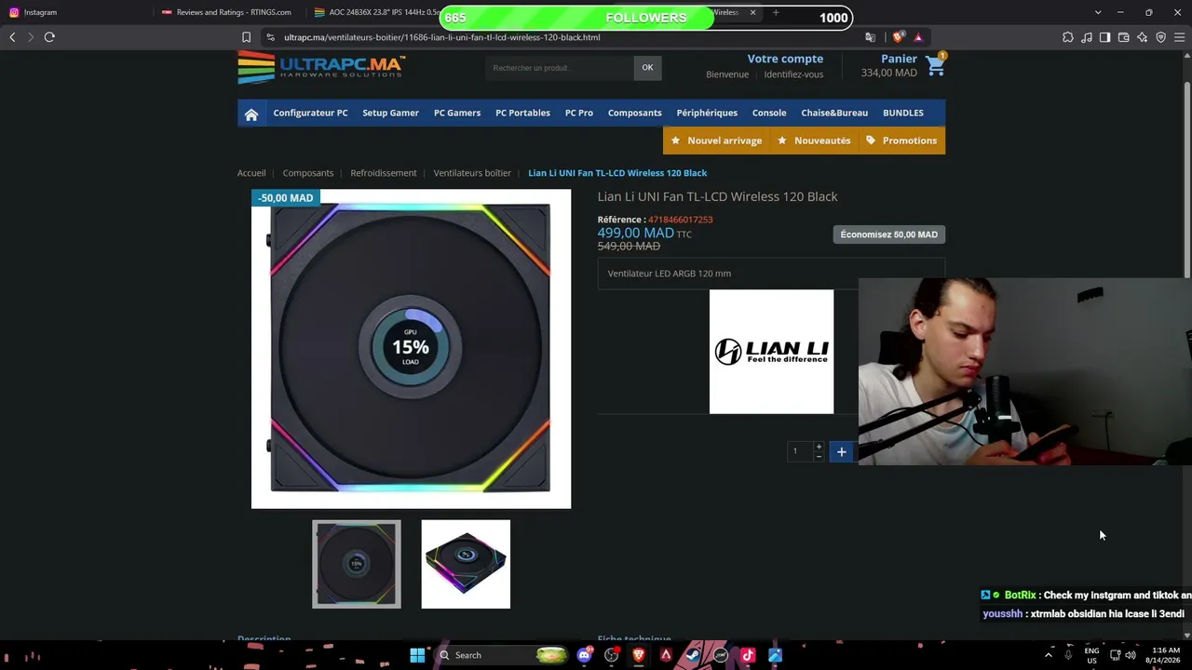Viewport: 1192px width, 670px height.
Task: Click the UltraPC.ma logo
Action: coord(321,67)
